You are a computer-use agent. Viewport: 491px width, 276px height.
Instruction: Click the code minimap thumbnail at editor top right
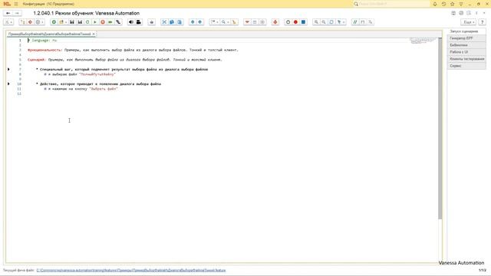click(x=423, y=41)
